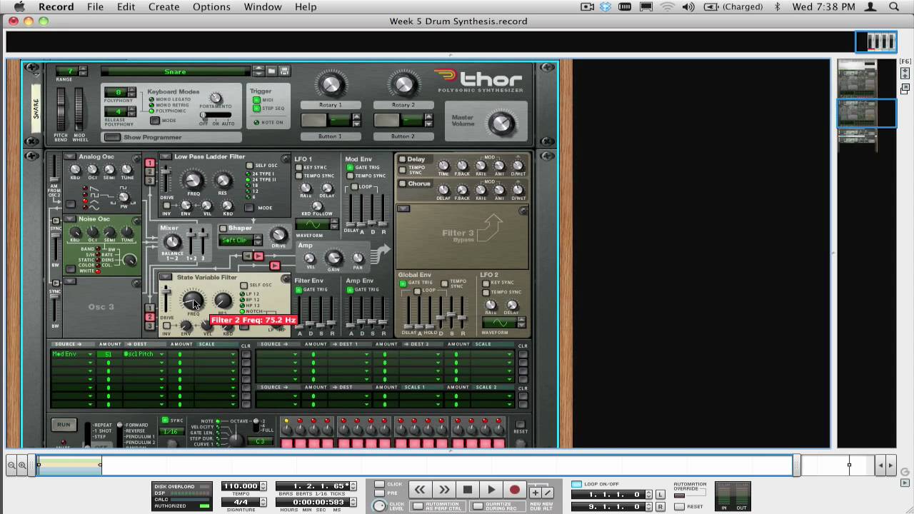Toggle the MIDI trigger button

click(x=256, y=100)
